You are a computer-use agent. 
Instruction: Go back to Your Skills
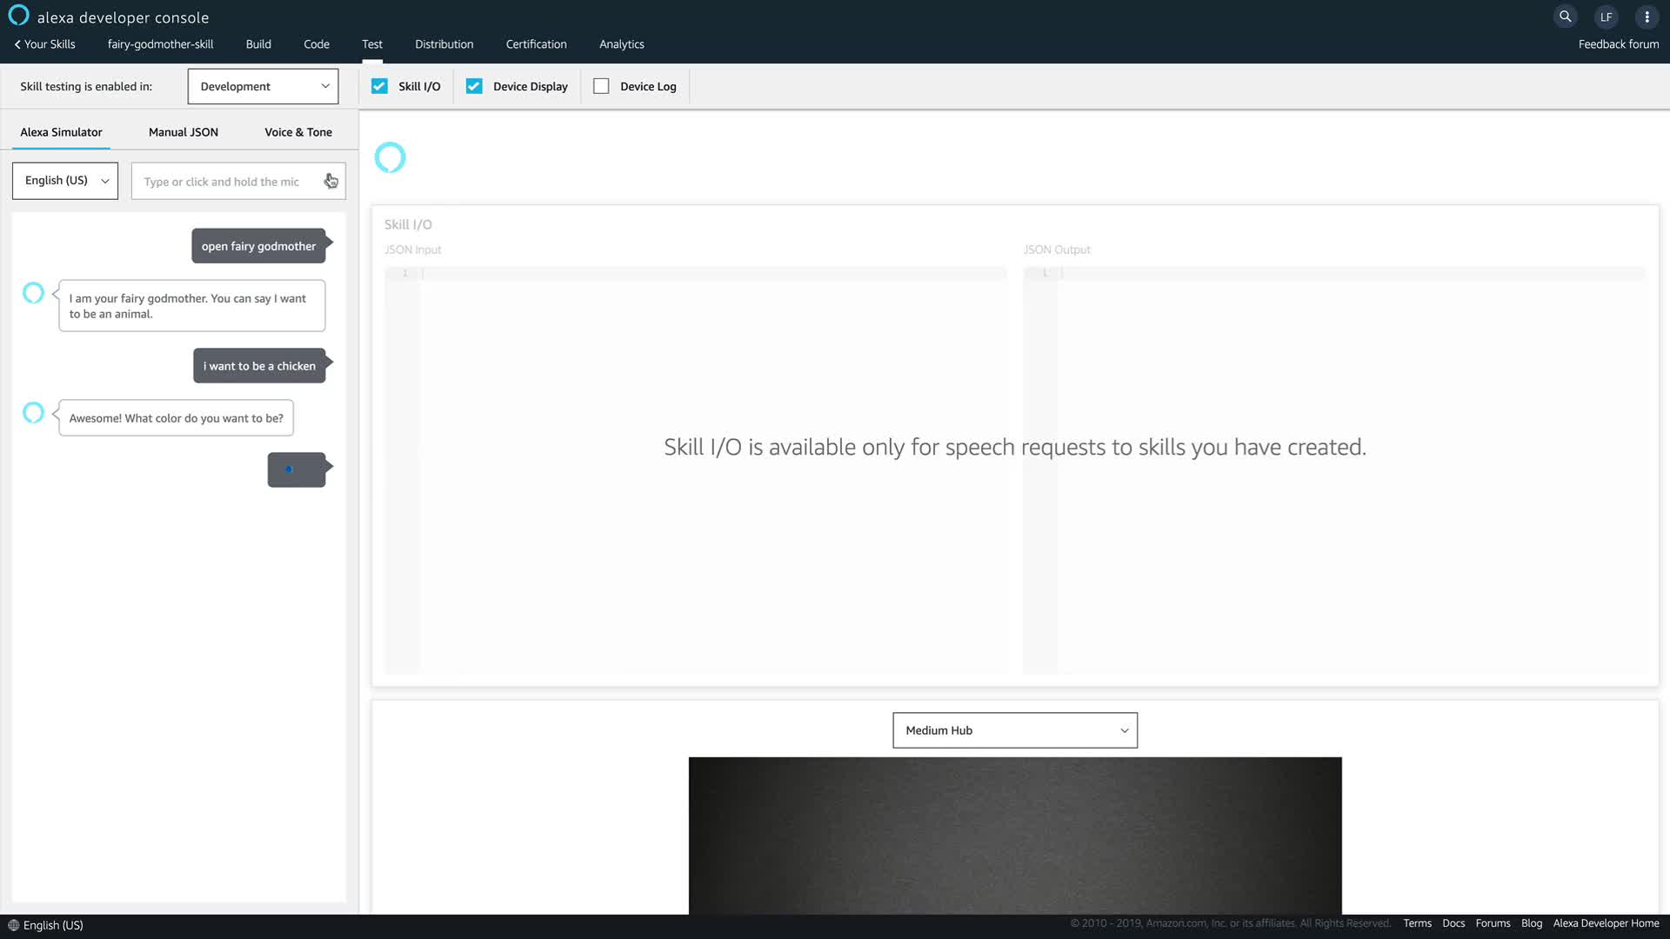(44, 44)
